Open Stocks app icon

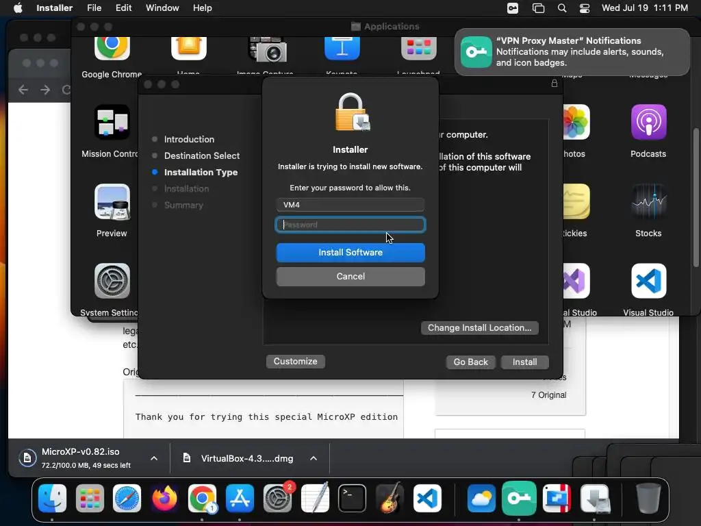tap(648, 202)
